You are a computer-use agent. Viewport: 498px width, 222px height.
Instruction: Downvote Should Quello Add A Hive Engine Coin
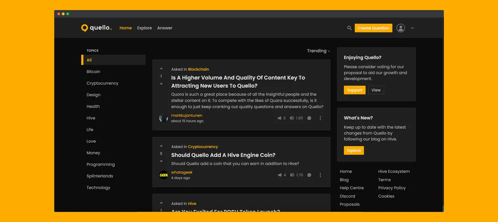click(x=161, y=161)
